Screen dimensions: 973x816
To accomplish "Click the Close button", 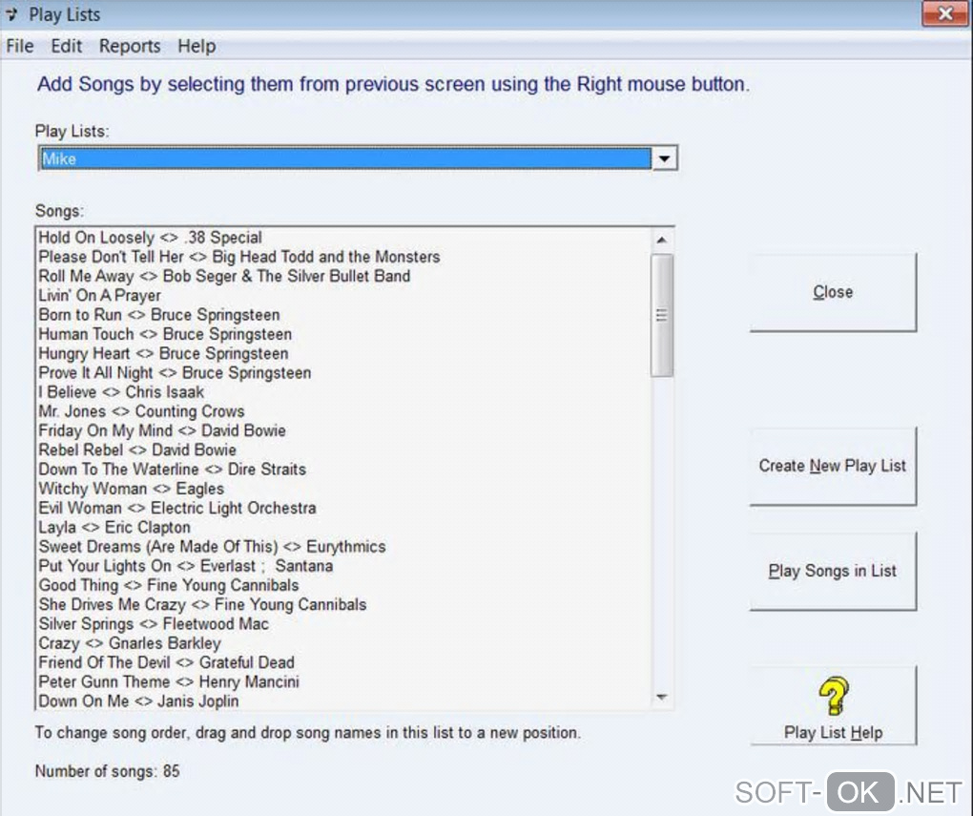I will (833, 292).
